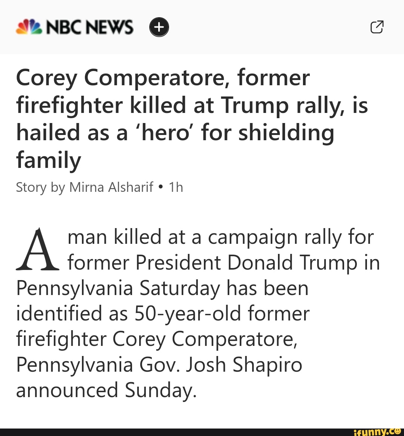Click the NBC NEWS header bar area
404x436 pixels.
pos(202,26)
